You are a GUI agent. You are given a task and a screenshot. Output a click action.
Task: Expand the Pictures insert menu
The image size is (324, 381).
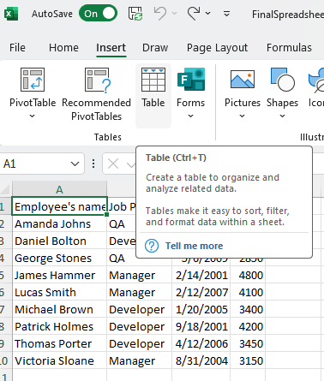(243, 93)
